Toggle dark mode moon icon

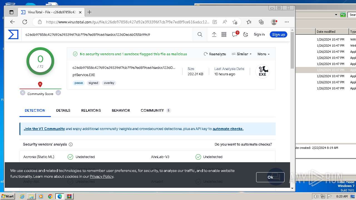point(246,34)
